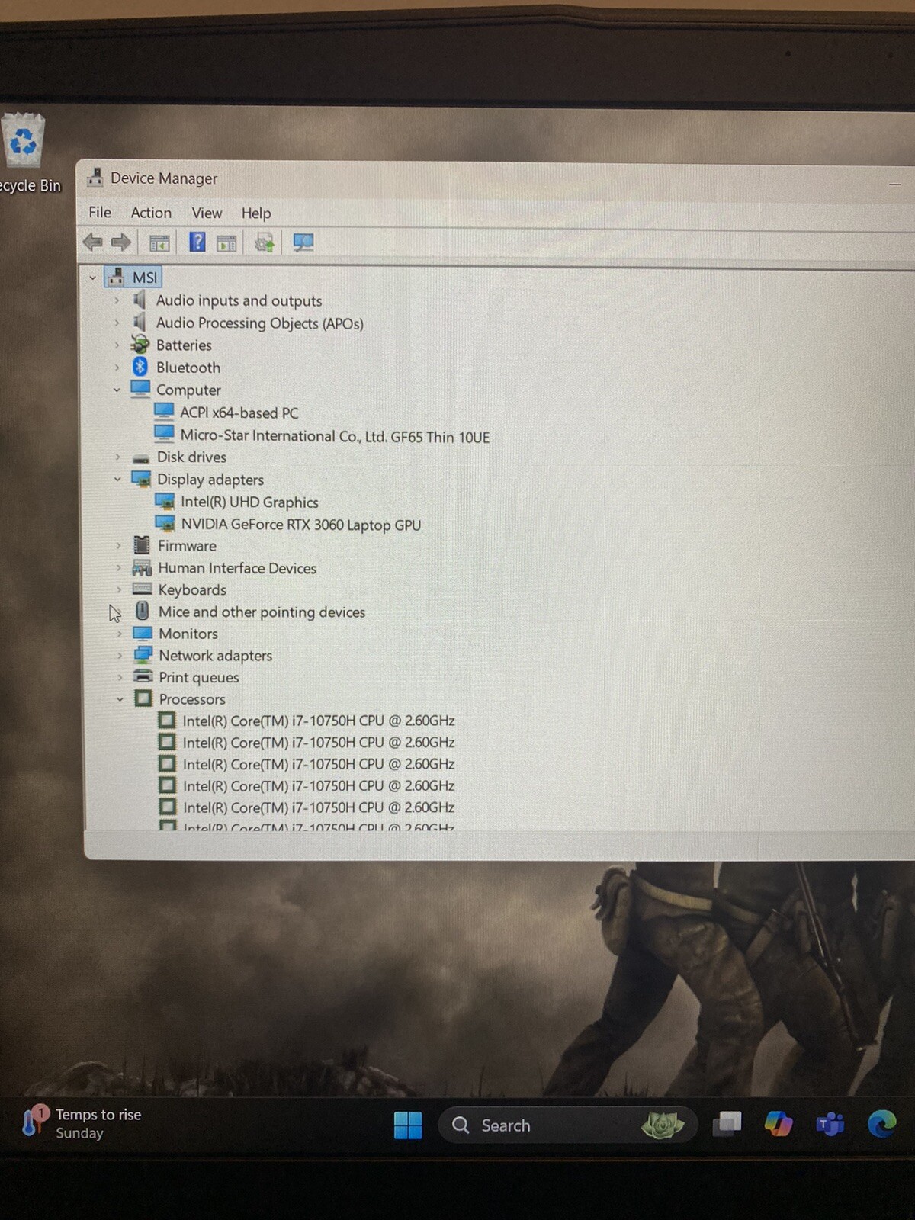Select the MSI computer root label
The height and width of the screenshot is (1220, 915).
[x=145, y=278]
